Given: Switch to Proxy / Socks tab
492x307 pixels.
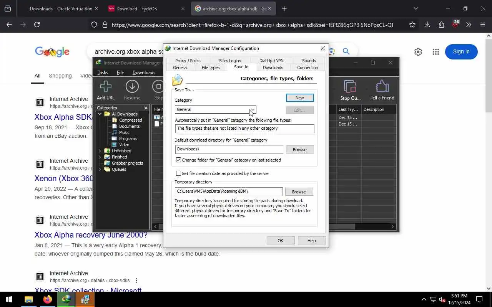Looking at the screenshot, I should click(x=188, y=61).
